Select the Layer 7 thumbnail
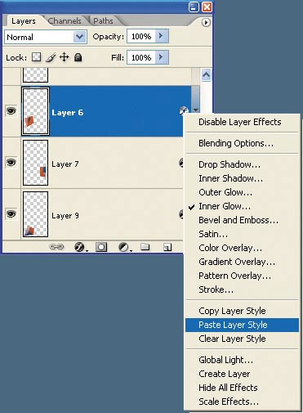 tap(35, 163)
